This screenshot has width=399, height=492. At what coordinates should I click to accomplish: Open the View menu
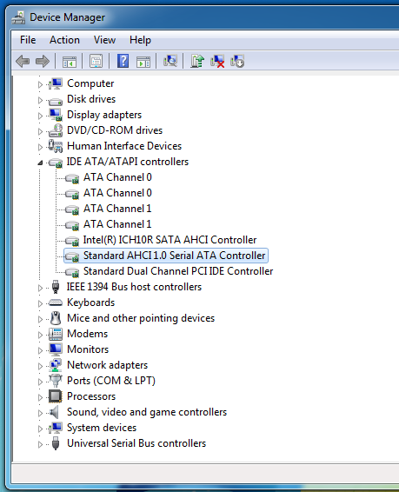coord(104,40)
